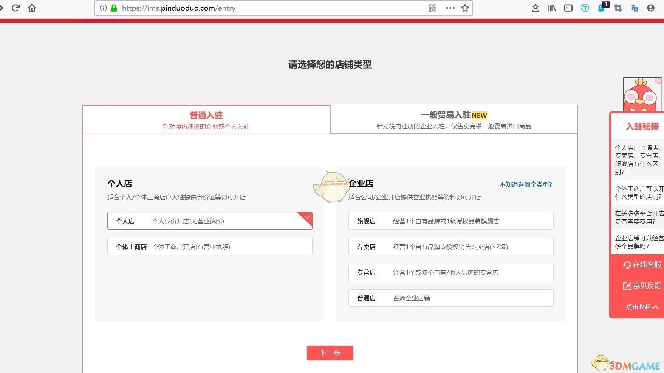
Task: Click the teal T extension icon
Action: (585, 8)
